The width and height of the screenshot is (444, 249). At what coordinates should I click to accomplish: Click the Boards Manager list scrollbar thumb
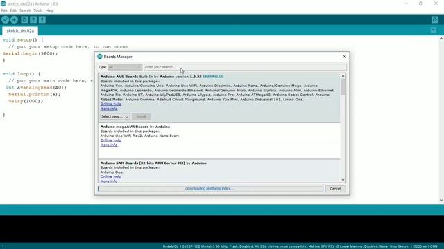[343, 86]
